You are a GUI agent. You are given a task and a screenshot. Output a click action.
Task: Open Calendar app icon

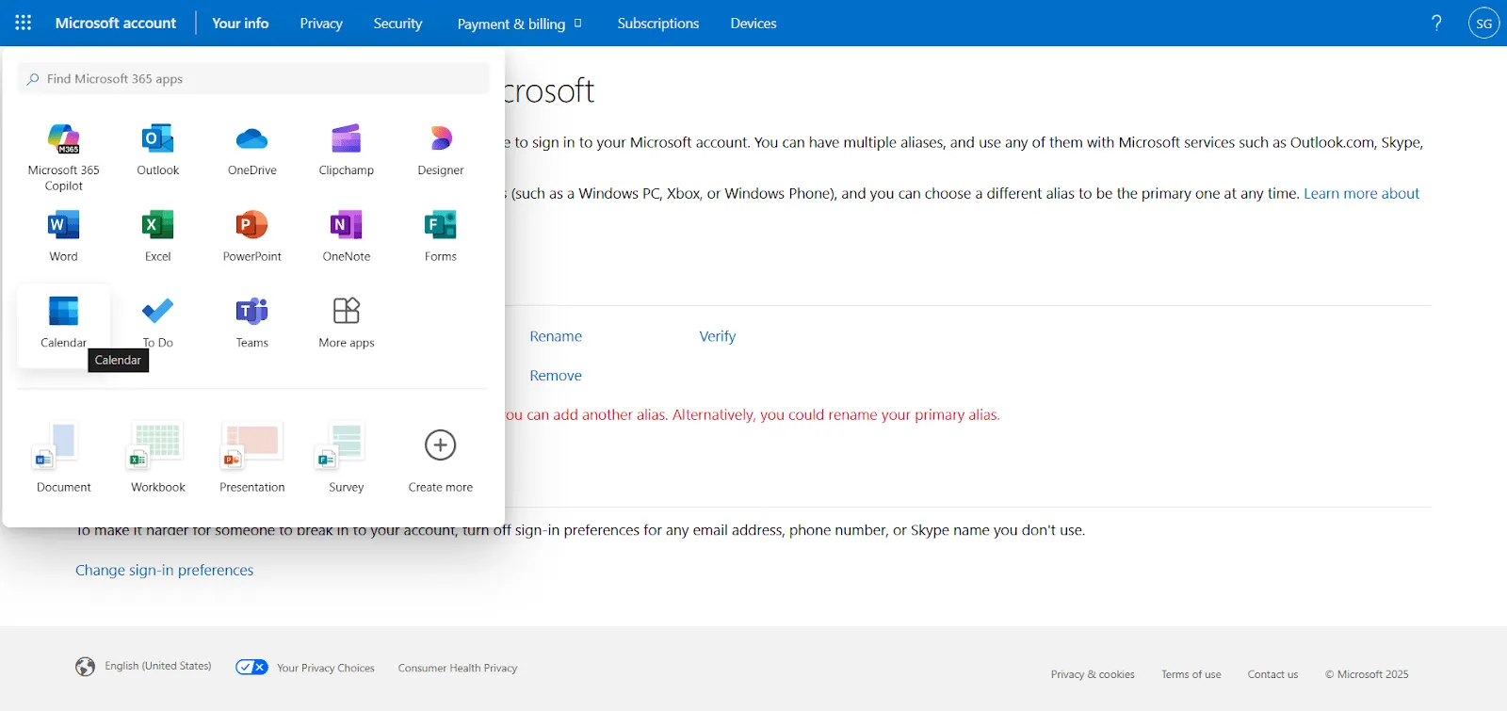pos(63,311)
